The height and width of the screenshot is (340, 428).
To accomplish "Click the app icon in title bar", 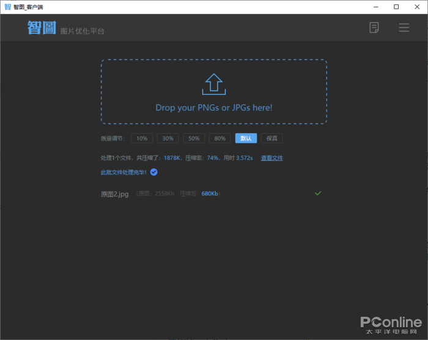I will pyautogui.click(x=7, y=7).
